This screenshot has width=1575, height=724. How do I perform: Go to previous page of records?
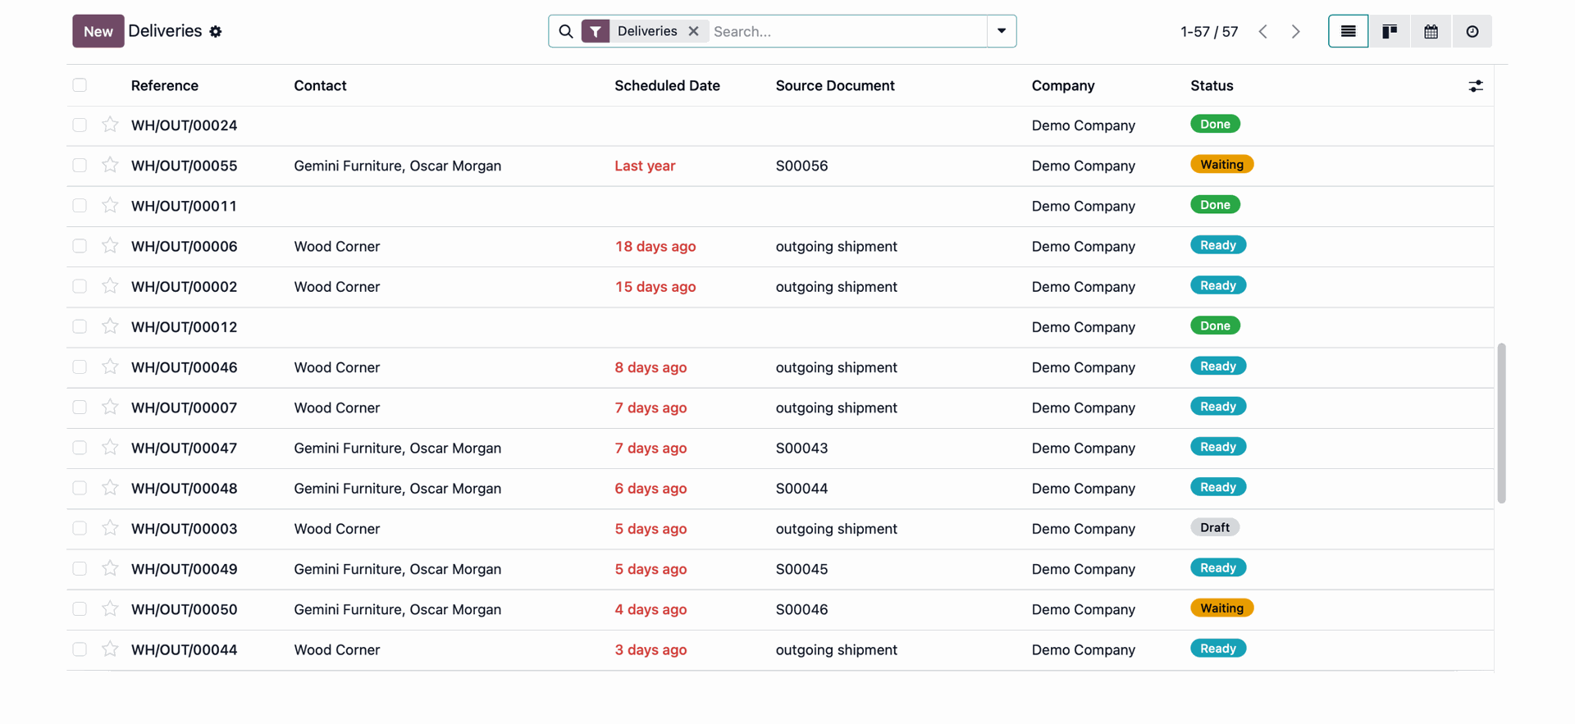coord(1262,32)
